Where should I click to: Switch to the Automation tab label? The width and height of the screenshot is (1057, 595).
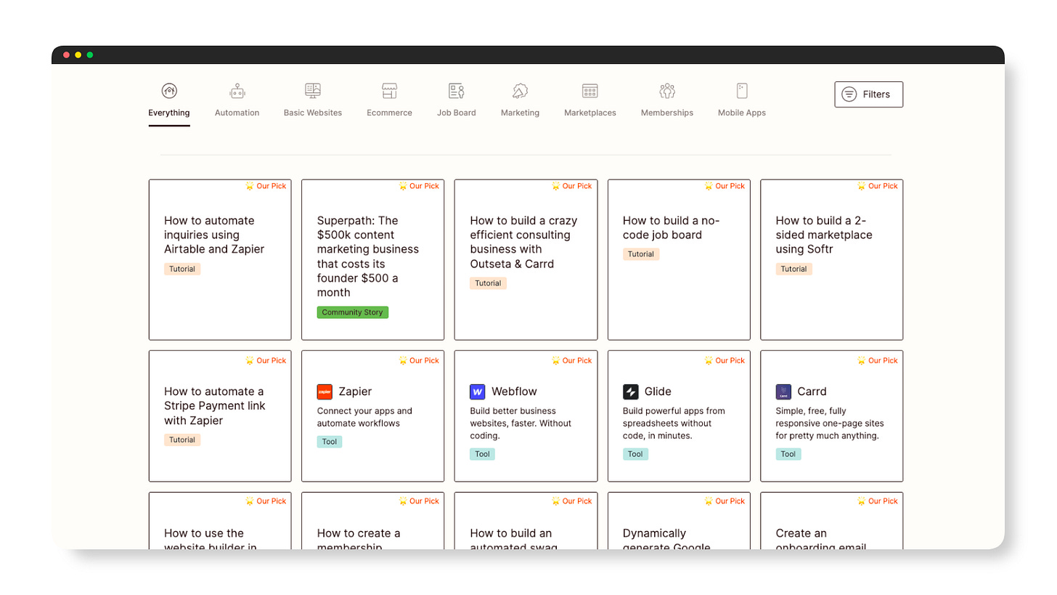click(237, 113)
